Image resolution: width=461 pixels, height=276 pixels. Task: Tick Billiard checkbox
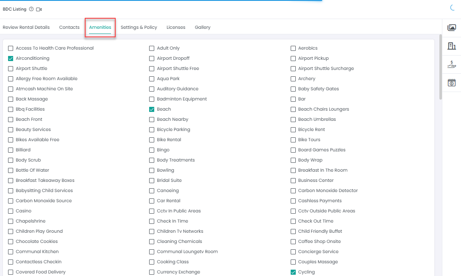click(x=11, y=150)
